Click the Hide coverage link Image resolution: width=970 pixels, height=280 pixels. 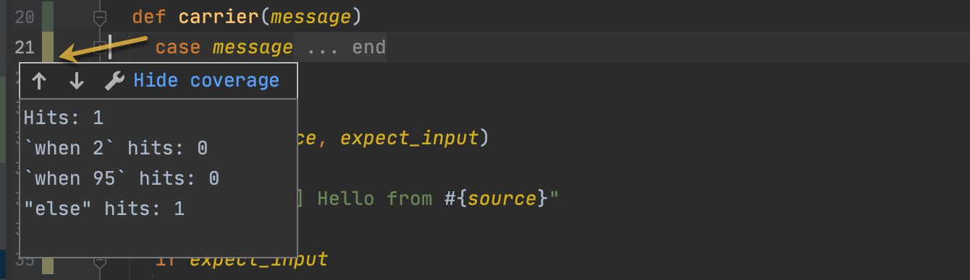click(206, 80)
